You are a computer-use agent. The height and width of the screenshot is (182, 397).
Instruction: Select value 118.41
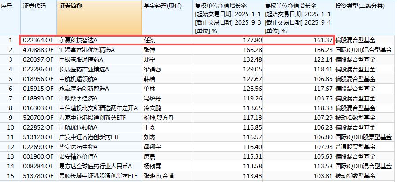[x=324, y=69]
